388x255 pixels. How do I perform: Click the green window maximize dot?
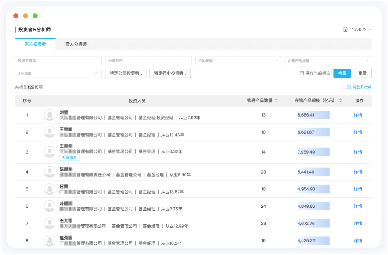pyautogui.click(x=35, y=16)
